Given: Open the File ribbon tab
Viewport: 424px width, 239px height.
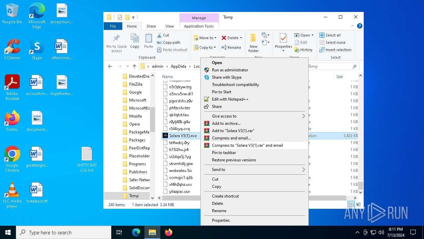Looking at the screenshot, I should [x=113, y=26].
